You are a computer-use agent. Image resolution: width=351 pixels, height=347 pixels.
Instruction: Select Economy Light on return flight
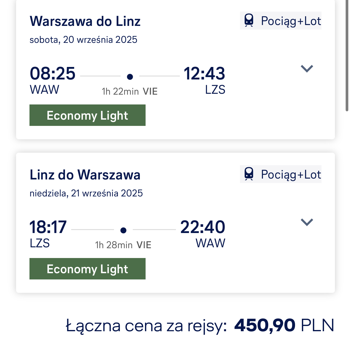[88, 269]
